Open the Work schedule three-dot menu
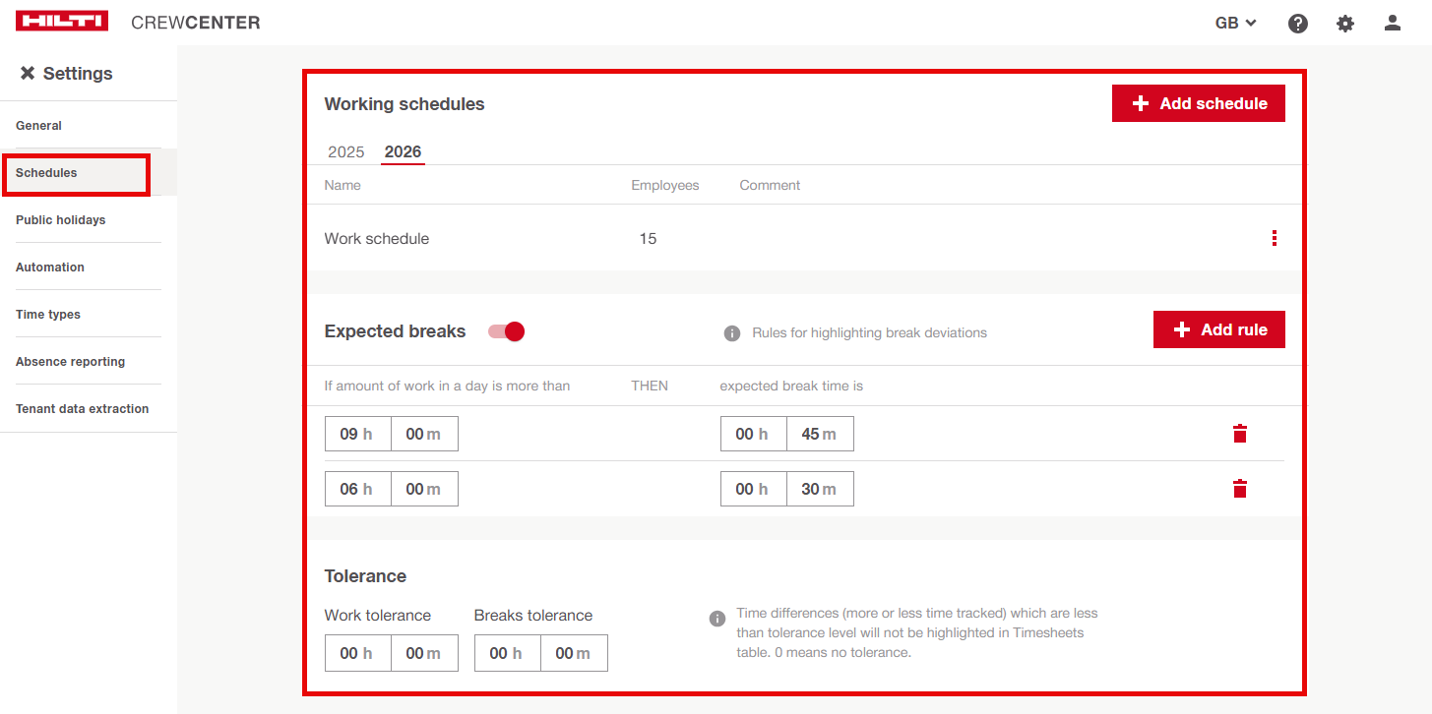This screenshot has width=1432, height=714. [x=1275, y=238]
